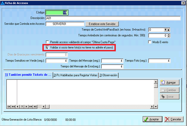Switch to the Observación tab
Screen dimensions: 187x126
coord(108,75)
